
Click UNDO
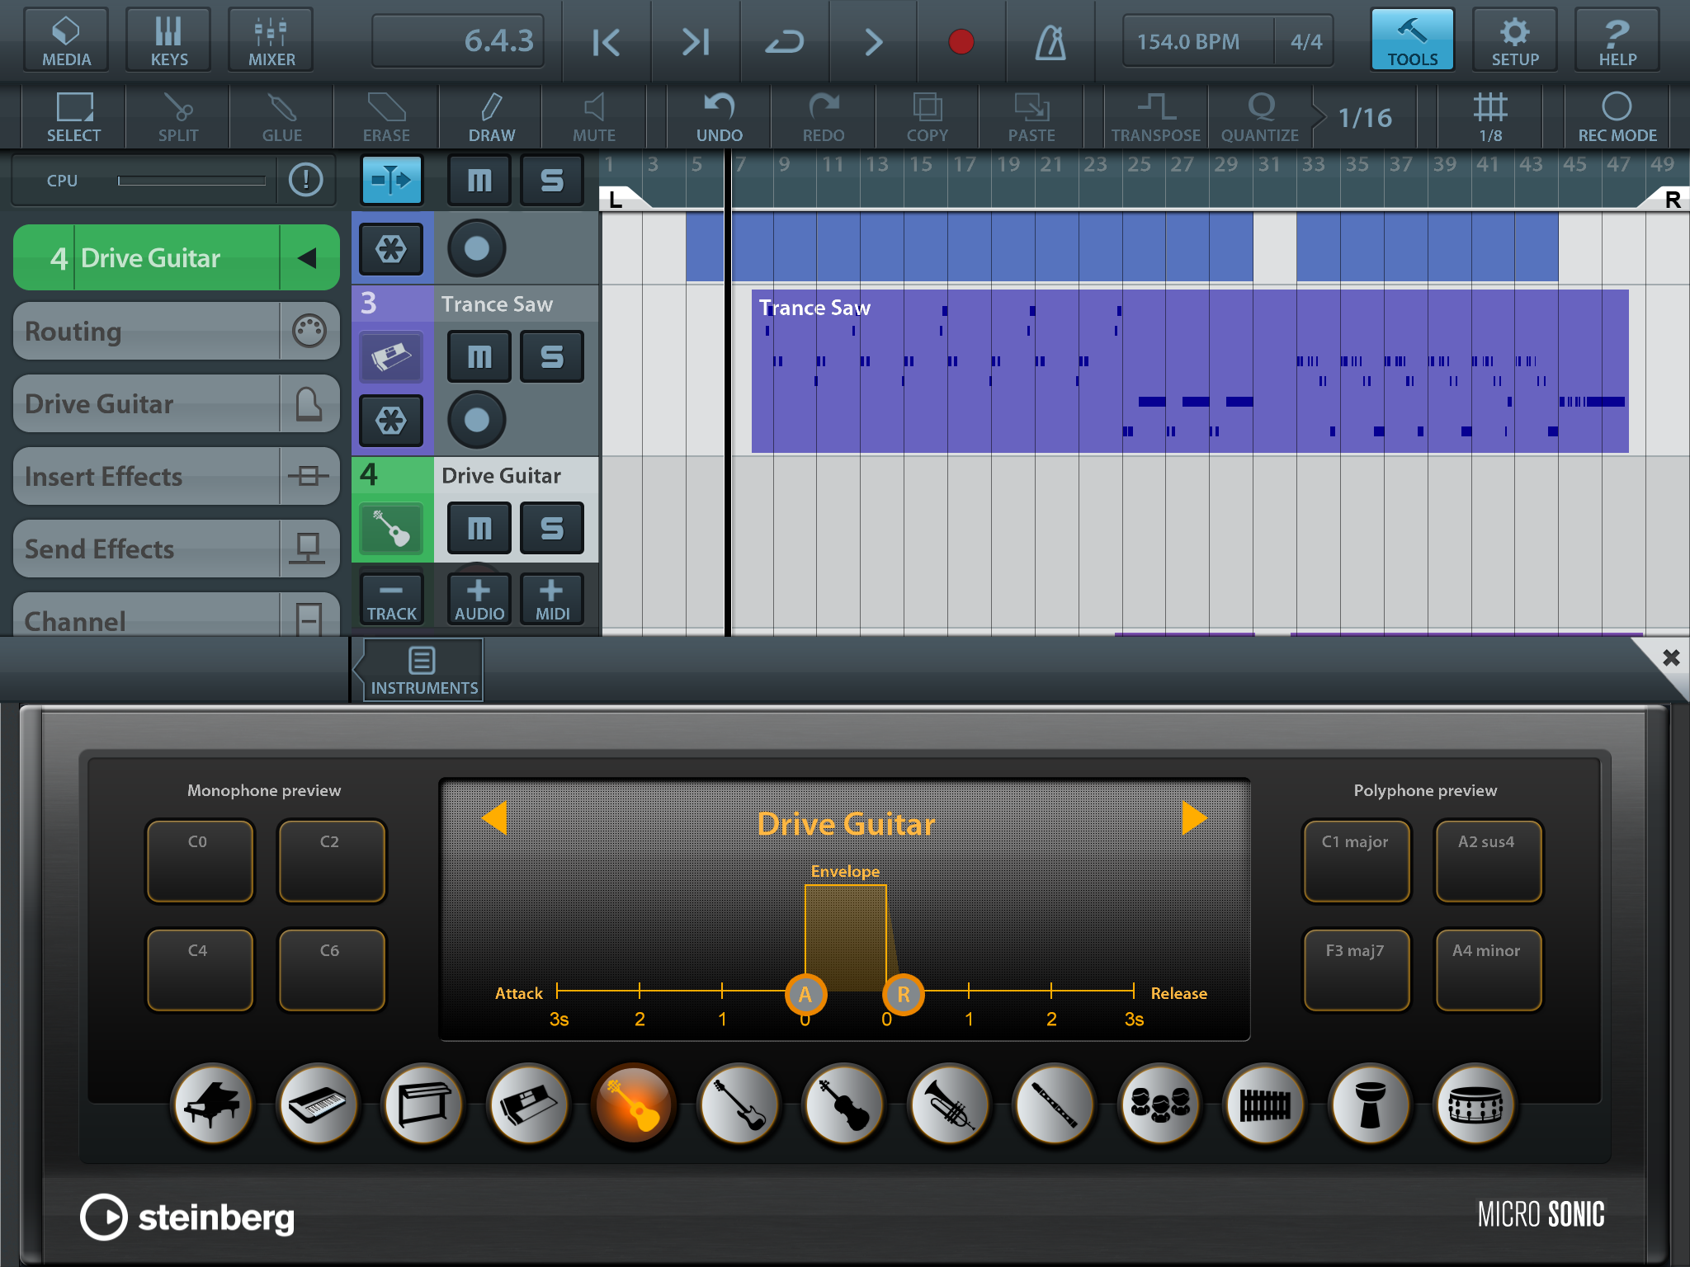click(720, 117)
